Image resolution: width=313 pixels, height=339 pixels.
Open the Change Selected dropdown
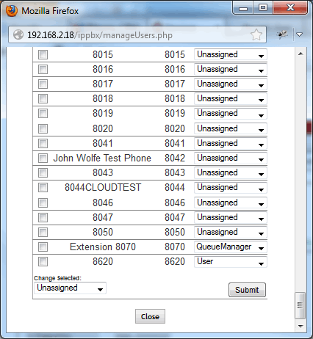tap(70, 288)
